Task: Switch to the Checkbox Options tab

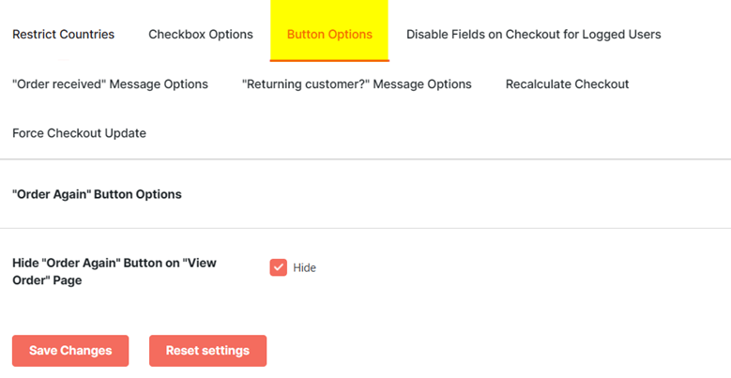Action: [x=201, y=35]
